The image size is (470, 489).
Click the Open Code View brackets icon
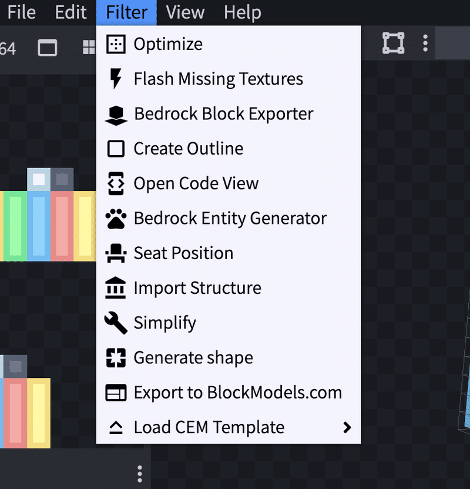tap(116, 183)
